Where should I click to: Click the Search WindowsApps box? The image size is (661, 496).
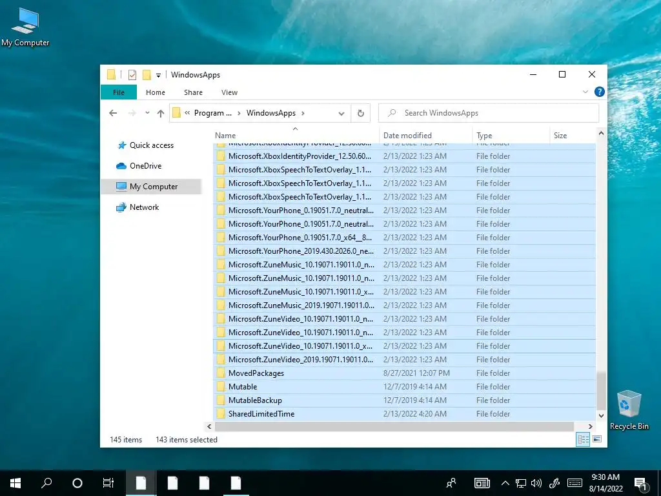[489, 113]
